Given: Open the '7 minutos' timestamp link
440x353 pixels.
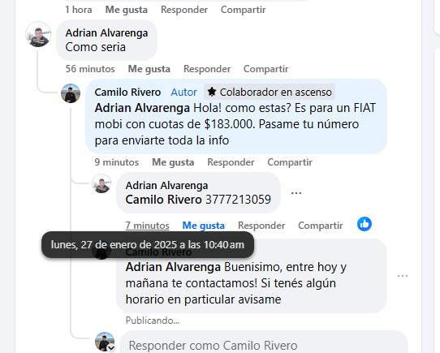Looking at the screenshot, I should pos(147,226).
